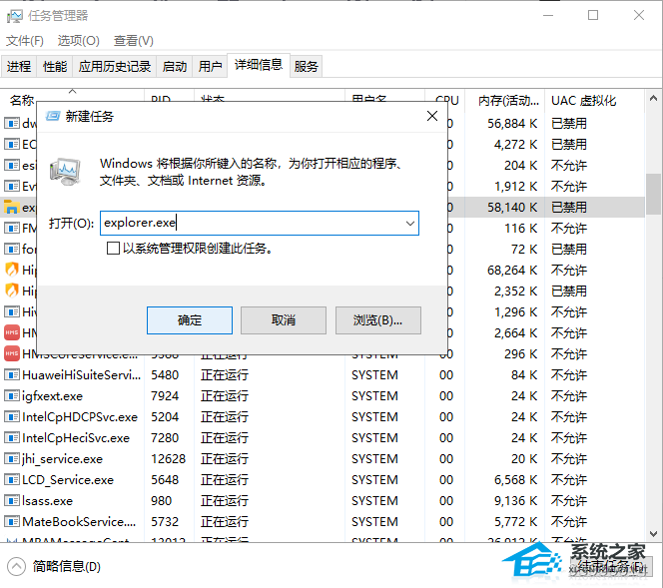663x588 pixels.
Task: Close the 新建任务 dialog
Action: point(432,116)
